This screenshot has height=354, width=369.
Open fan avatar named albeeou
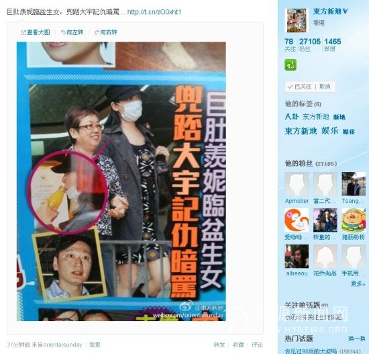point(297,256)
